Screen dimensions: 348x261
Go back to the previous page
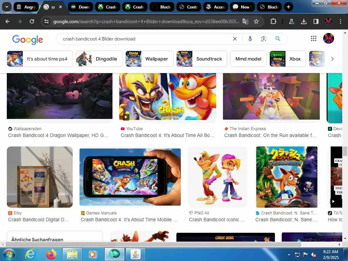coord(7,21)
